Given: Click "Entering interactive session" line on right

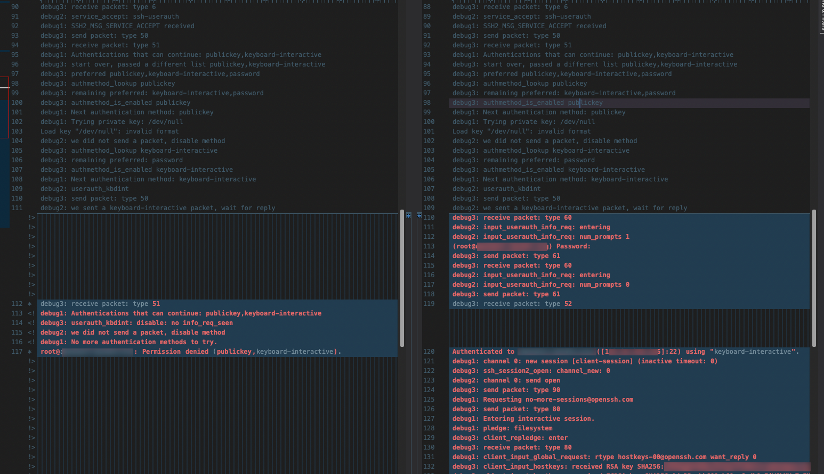Looking at the screenshot, I should point(523,419).
